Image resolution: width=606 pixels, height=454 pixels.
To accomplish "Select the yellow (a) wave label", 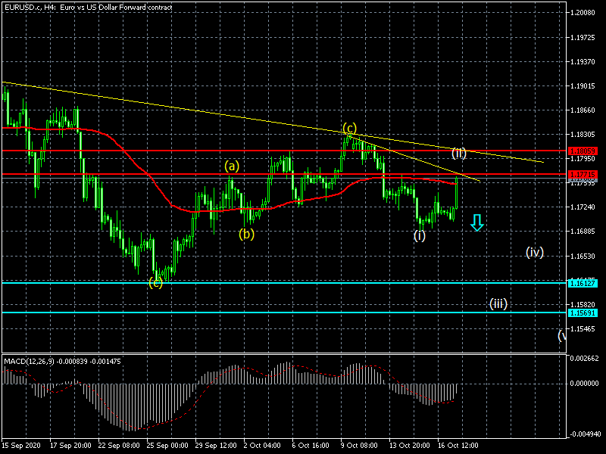I will pos(231,166).
